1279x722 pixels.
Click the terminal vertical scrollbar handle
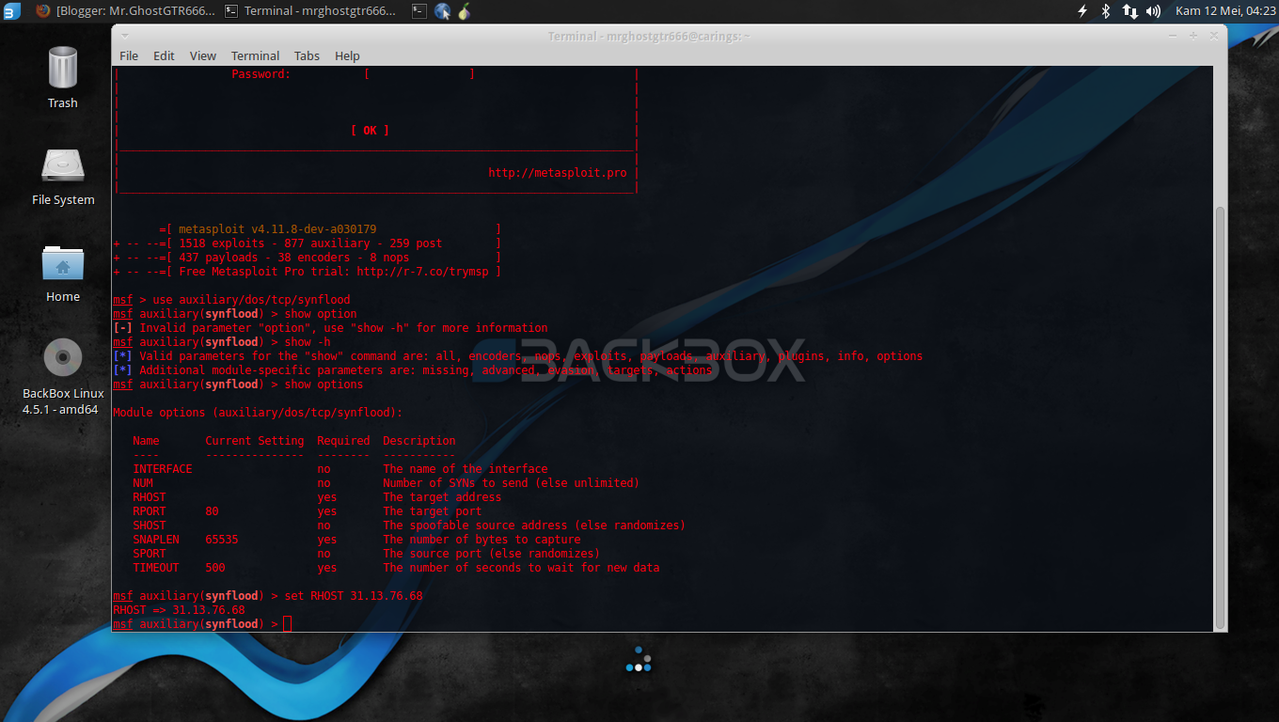pos(1221,416)
